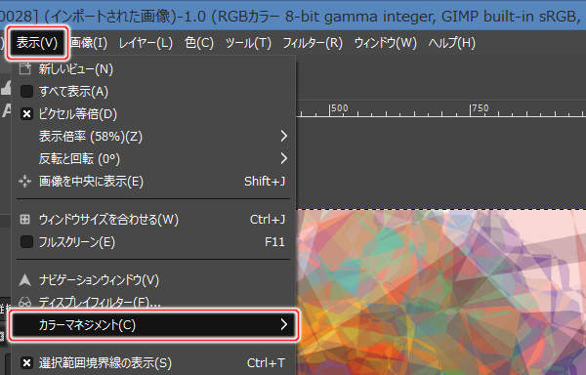Expand the 反転と回転 (0°) submenu arrow

284,158
